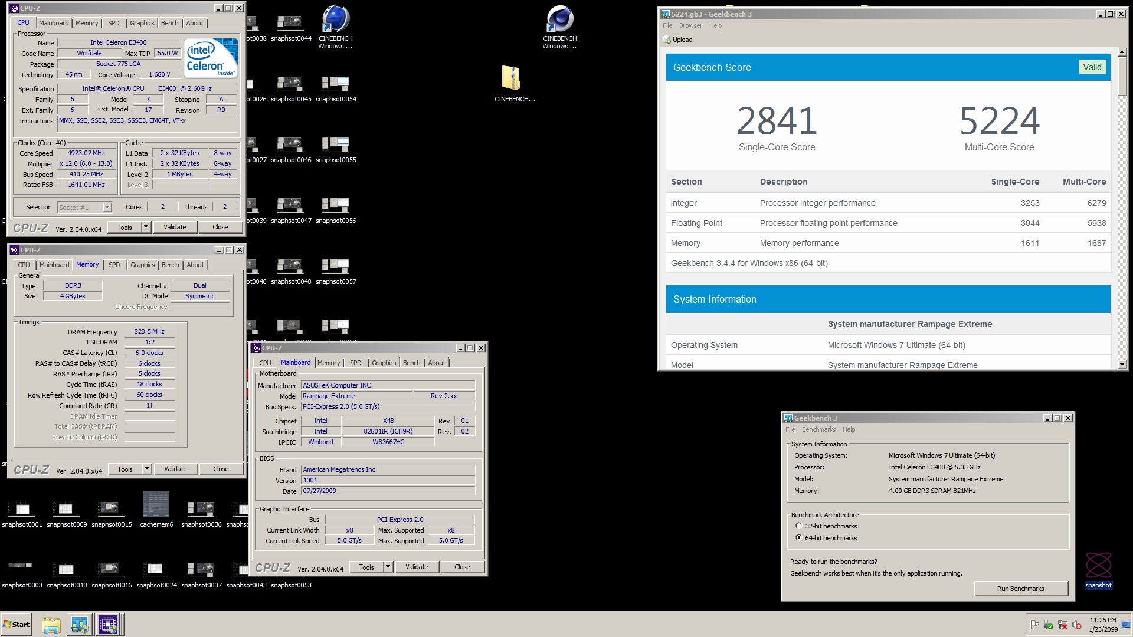Expand the Tools arrow in the Memory-tab CPU-Z window
Screen dimensions: 1133x637
point(147,469)
